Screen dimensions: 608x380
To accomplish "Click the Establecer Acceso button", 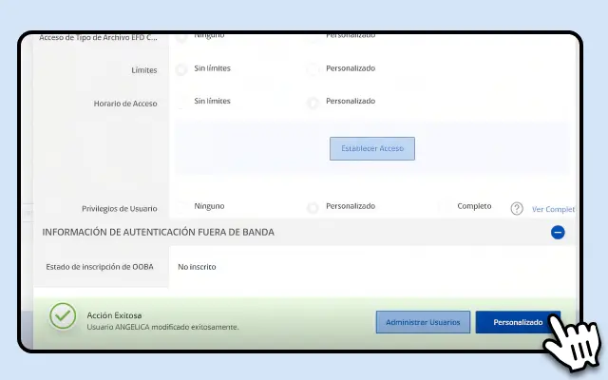I will tap(372, 148).
